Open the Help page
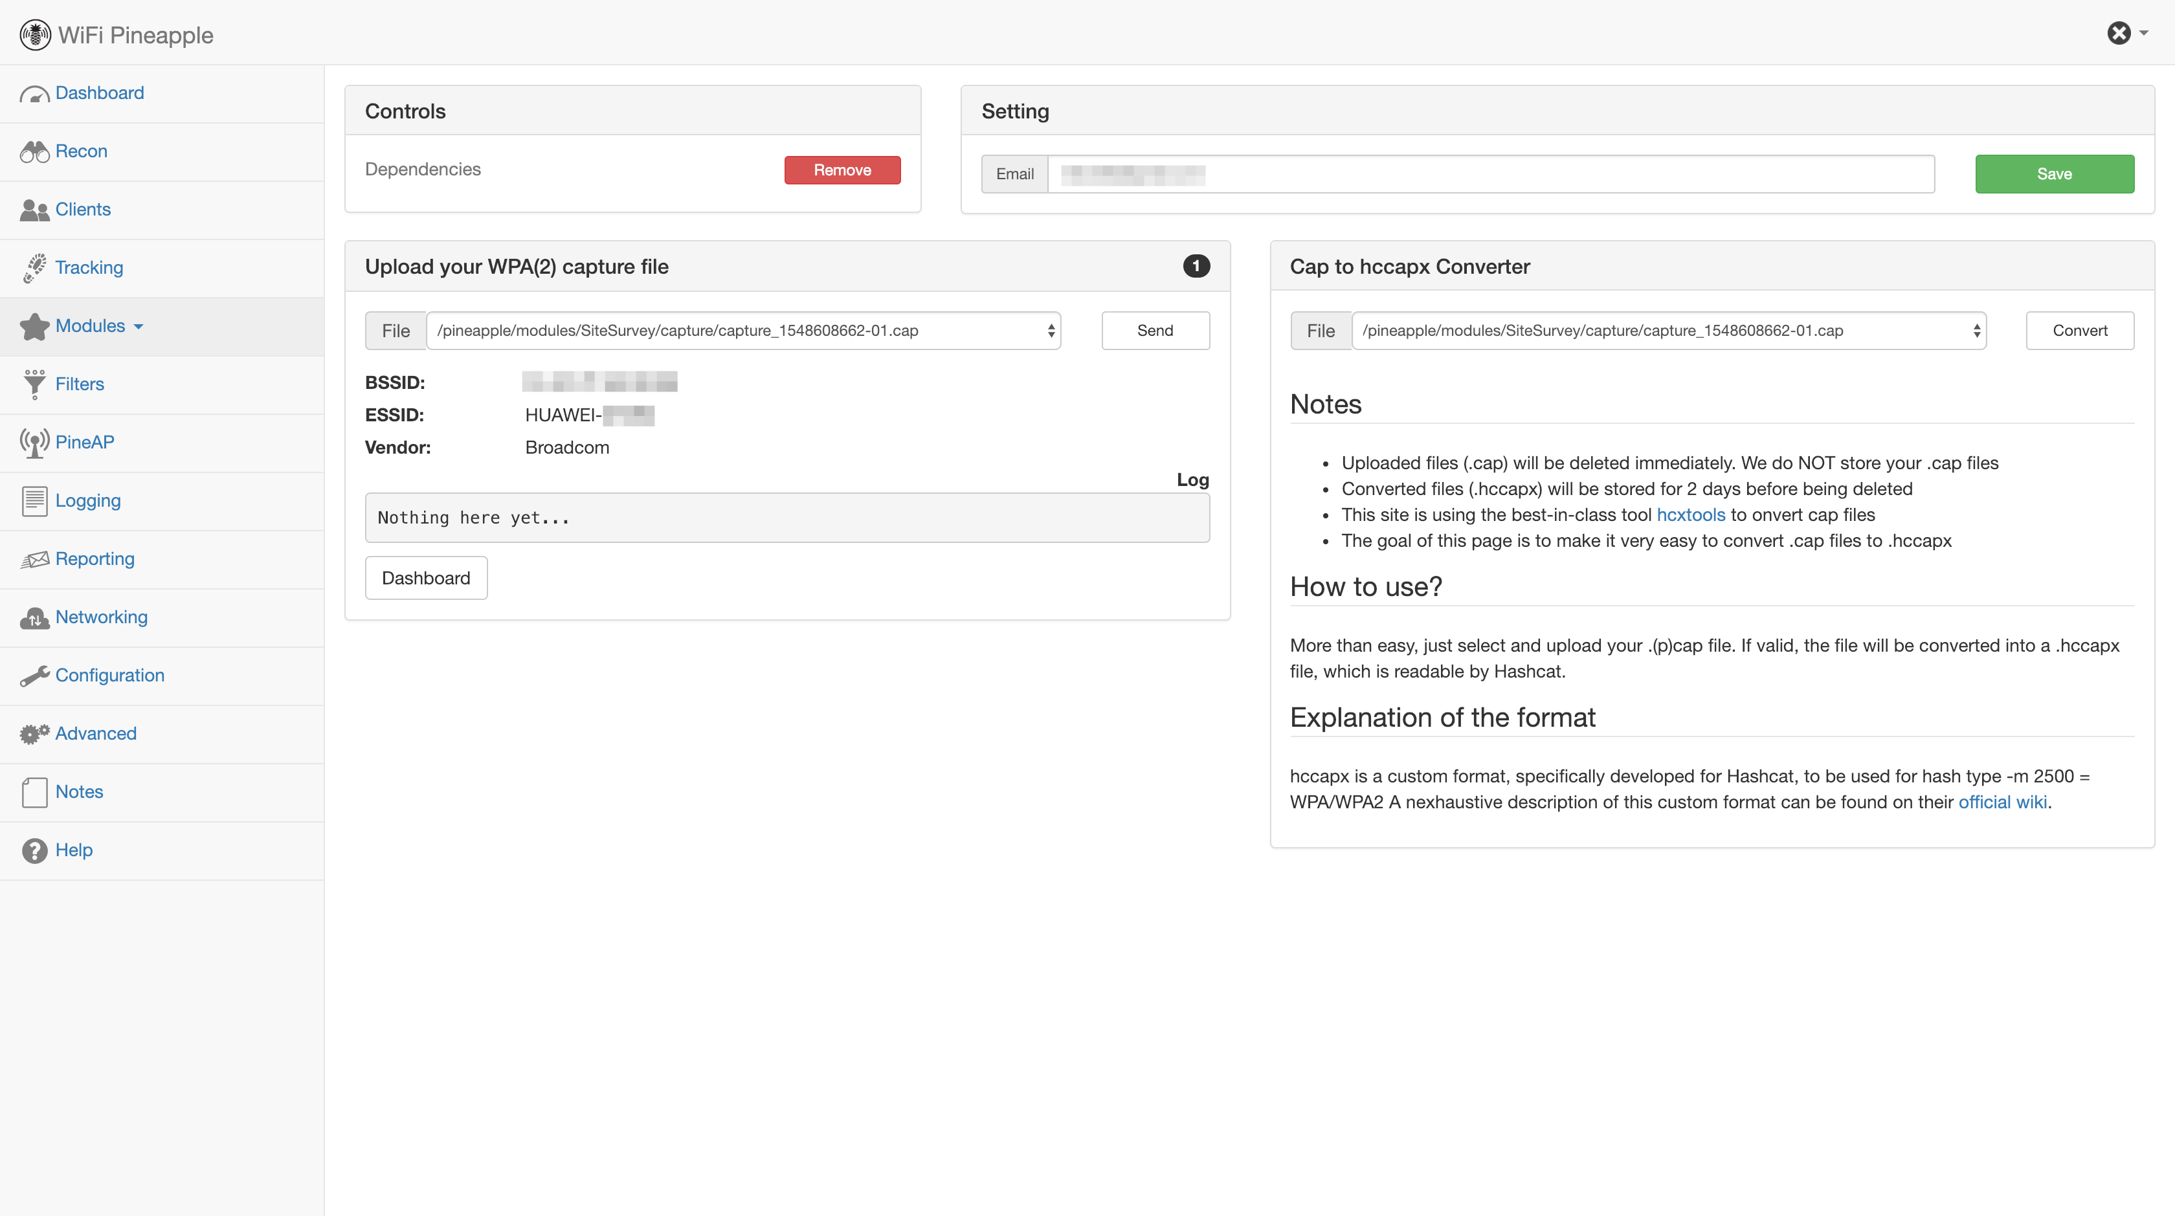This screenshot has height=1216, width=2175. tap(74, 850)
